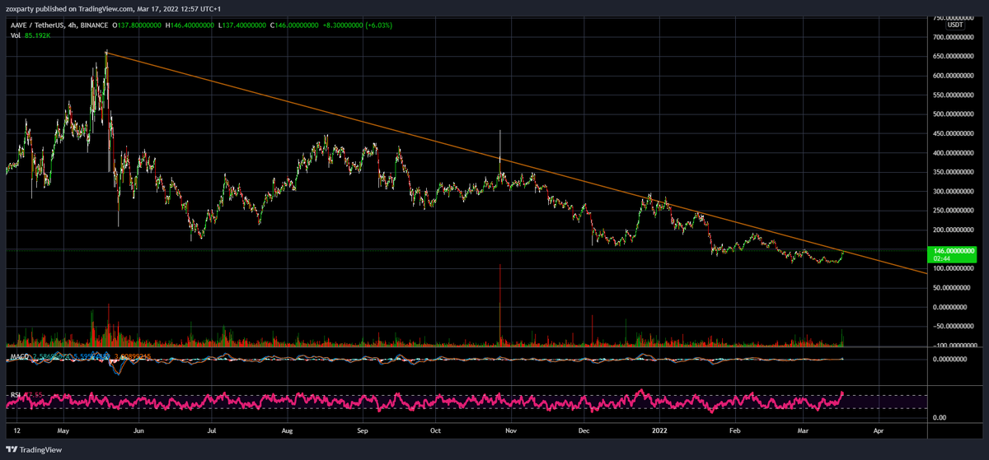989x460 pixels.
Task: Click the 600.00000000 price axis label
Action: 954,76
